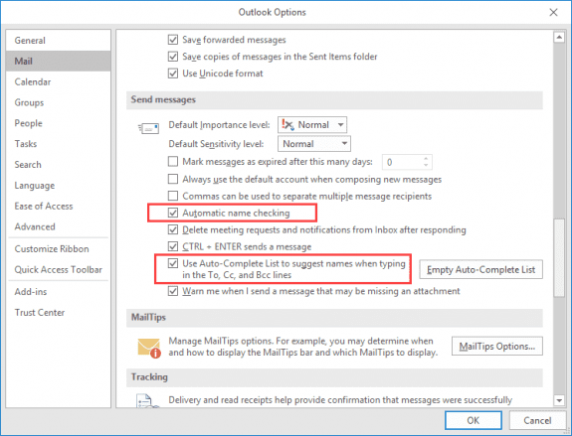Toggle Automatic name checking checkbox
The image size is (572, 436).
coord(173,213)
